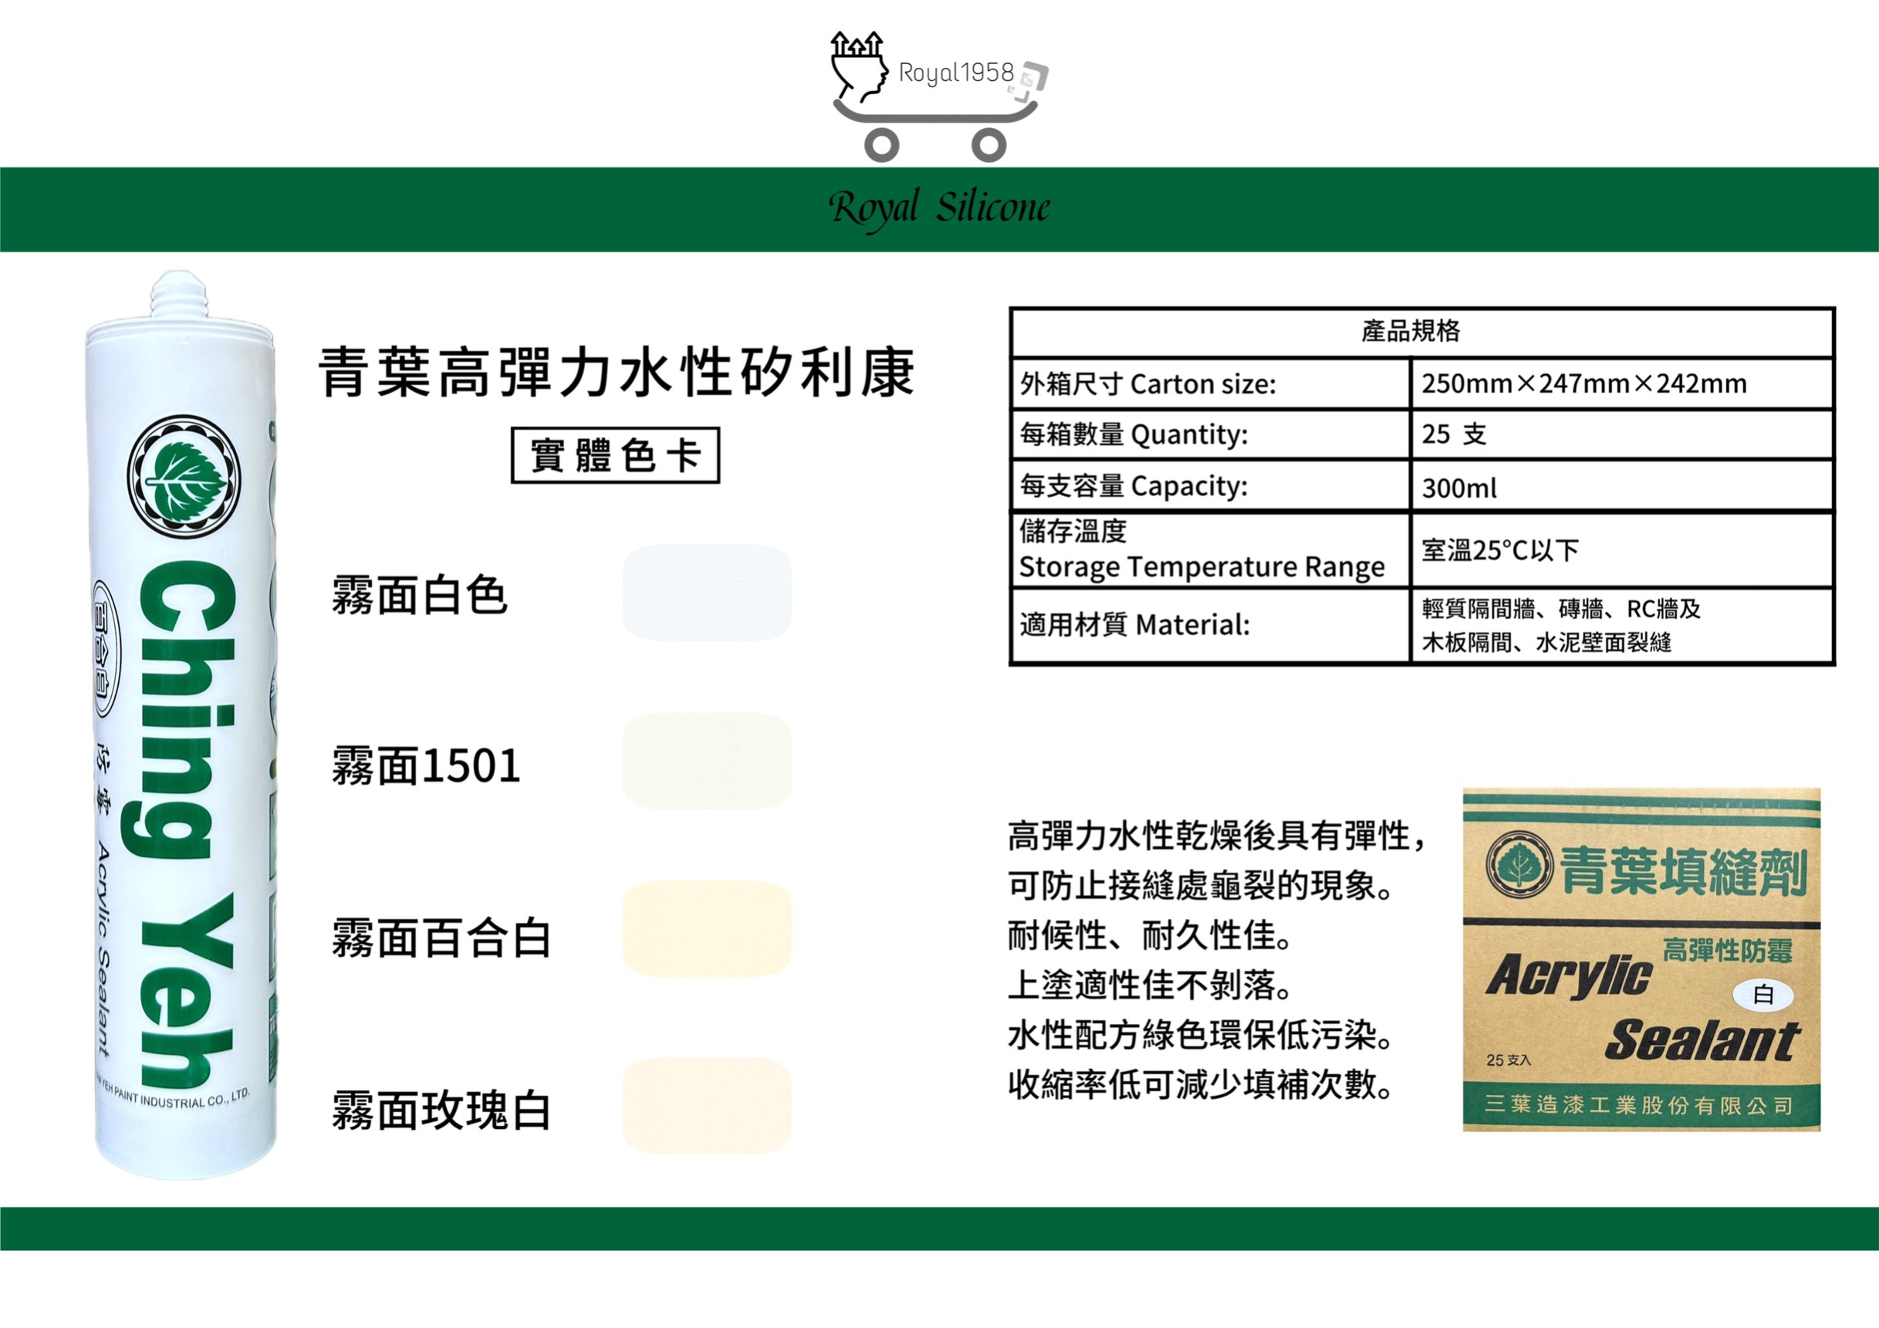
Task: Pick the 霧面白色 color swatch
Action: (x=707, y=593)
